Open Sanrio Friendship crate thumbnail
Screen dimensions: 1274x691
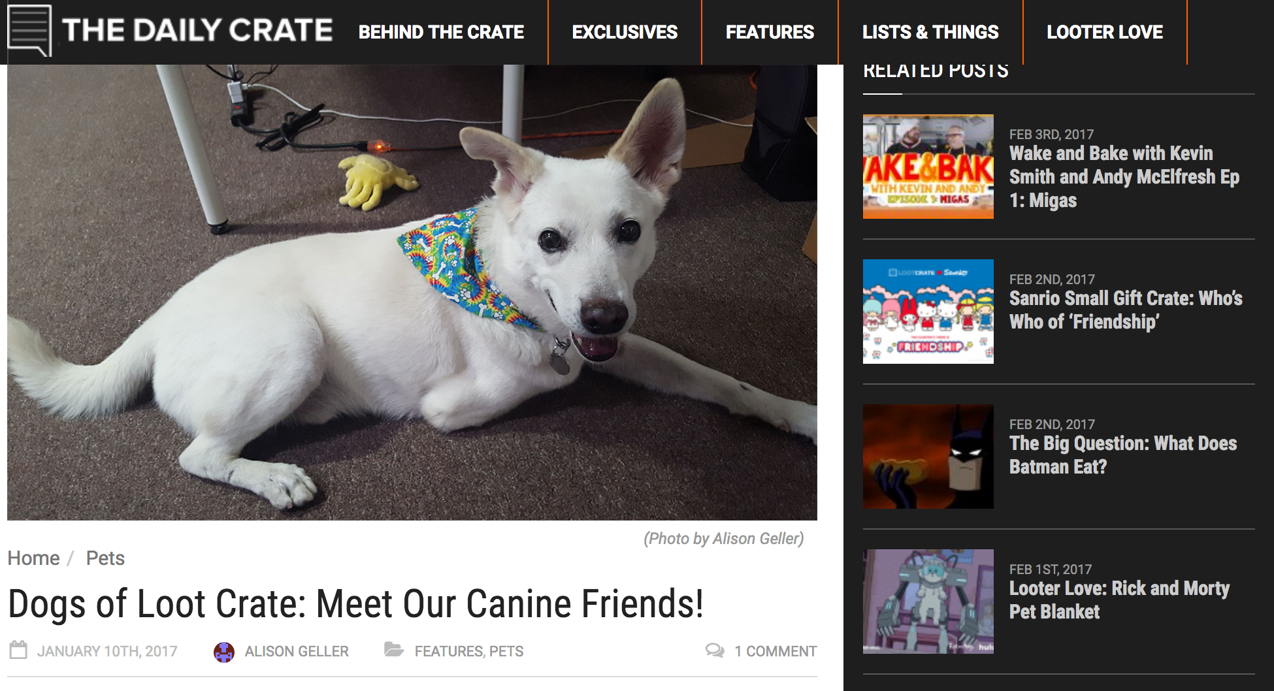[928, 312]
